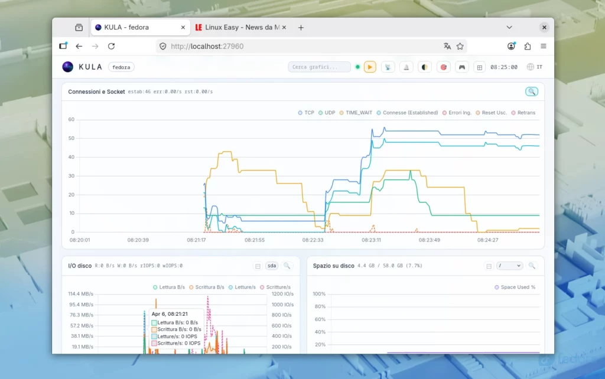
Task: Hide the Retrans series in legend
Action: point(523,113)
